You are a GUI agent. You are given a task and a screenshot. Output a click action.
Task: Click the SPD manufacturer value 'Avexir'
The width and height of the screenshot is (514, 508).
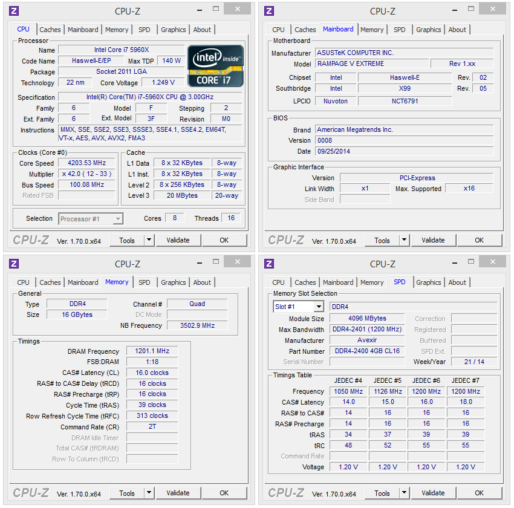pos(367,340)
